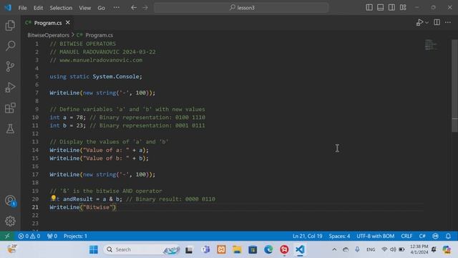458x258 pixels.
Task: Click the BitwiseOperators breadcrumb
Action: click(x=48, y=35)
